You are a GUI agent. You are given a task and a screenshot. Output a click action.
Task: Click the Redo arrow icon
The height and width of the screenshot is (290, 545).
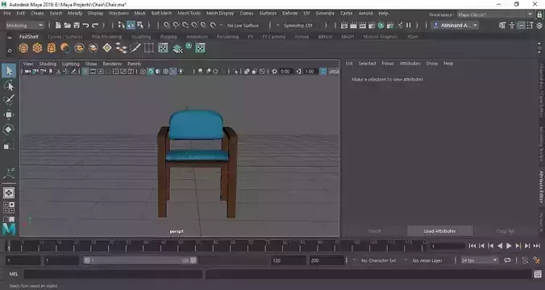click(x=94, y=25)
